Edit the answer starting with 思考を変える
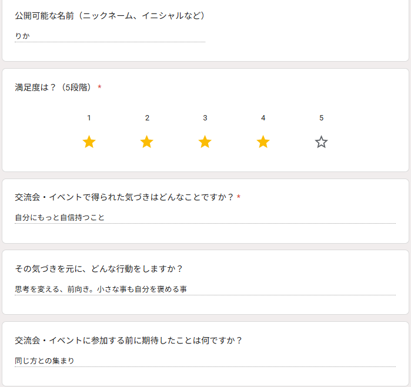Screen dimensions: 411x387 [205, 290]
